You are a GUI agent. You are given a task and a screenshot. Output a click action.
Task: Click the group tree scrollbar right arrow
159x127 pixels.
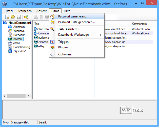(x=29, y=96)
